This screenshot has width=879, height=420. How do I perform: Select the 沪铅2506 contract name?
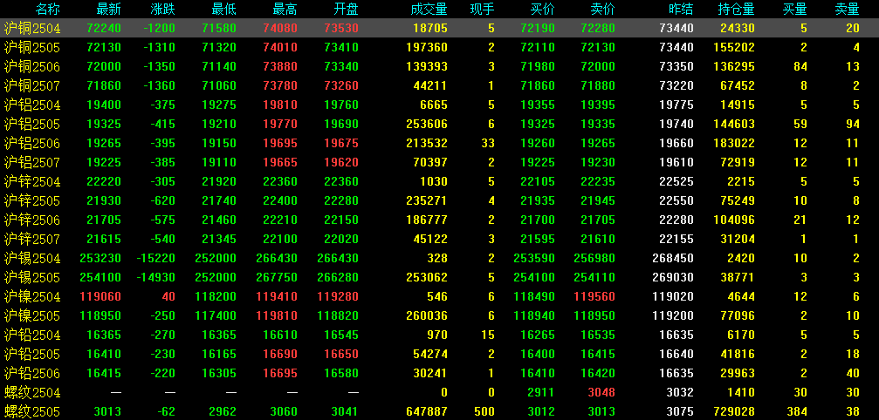pyautogui.click(x=32, y=374)
